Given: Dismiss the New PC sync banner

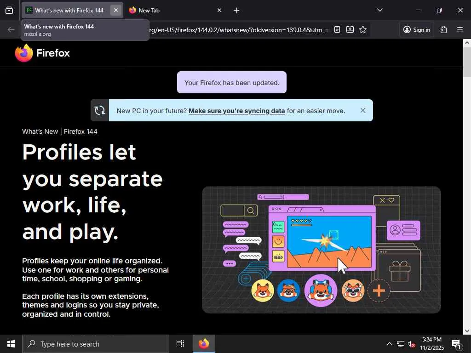Looking at the screenshot, I should tap(363, 110).
